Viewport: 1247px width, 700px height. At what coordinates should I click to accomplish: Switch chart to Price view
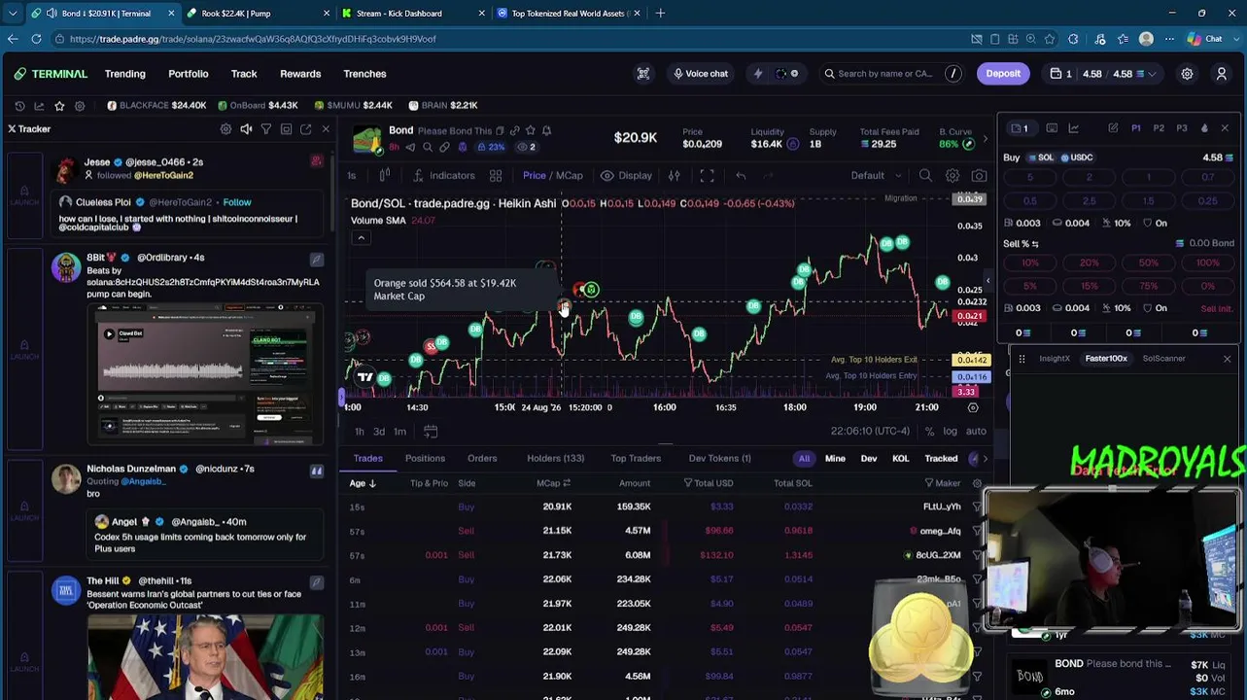coord(535,176)
